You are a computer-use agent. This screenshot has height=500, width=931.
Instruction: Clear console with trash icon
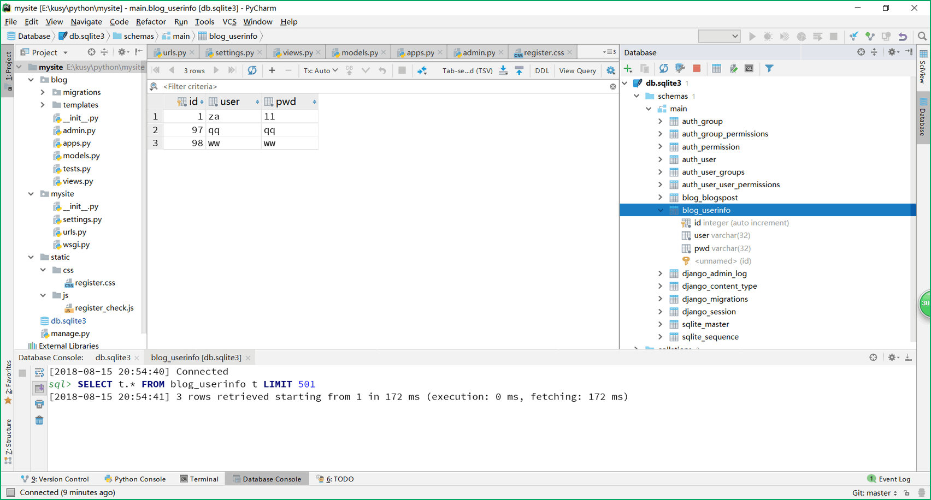(39, 420)
